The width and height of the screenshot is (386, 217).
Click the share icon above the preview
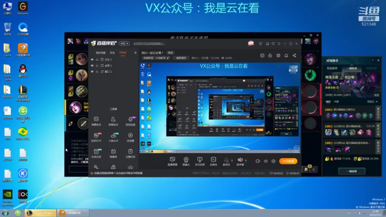294,55
